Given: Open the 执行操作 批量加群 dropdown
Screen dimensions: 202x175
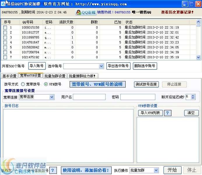Looking at the screenshot, I should [156, 171].
